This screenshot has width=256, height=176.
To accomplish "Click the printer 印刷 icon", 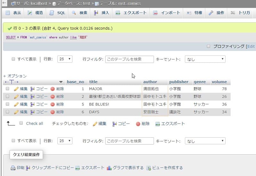I will point(13,168).
